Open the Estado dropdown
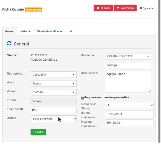The width and height of the screenshot is (161, 144). [53, 119]
